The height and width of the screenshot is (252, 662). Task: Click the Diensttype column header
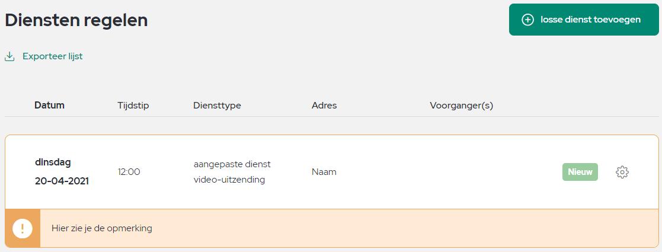(217, 106)
